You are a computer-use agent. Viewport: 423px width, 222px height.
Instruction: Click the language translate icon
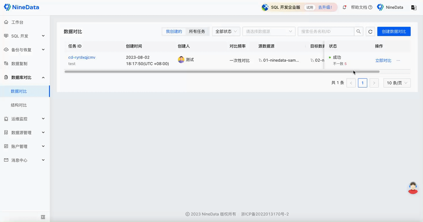point(414,7)
